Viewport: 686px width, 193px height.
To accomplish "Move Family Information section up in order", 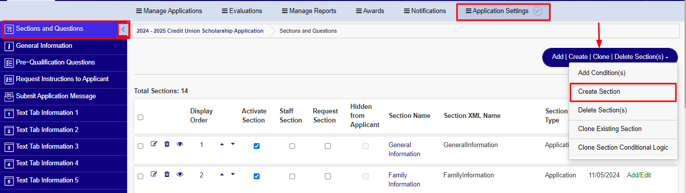I will [x=222, y=174].
